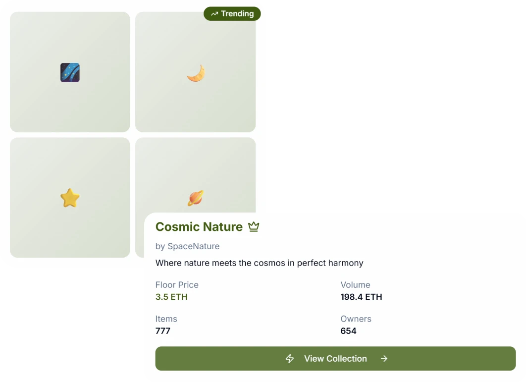Click the trending-up arrow icon in the badge
Image resolution: width=526 pixels, height=382 pixels.
coord(214,14)
